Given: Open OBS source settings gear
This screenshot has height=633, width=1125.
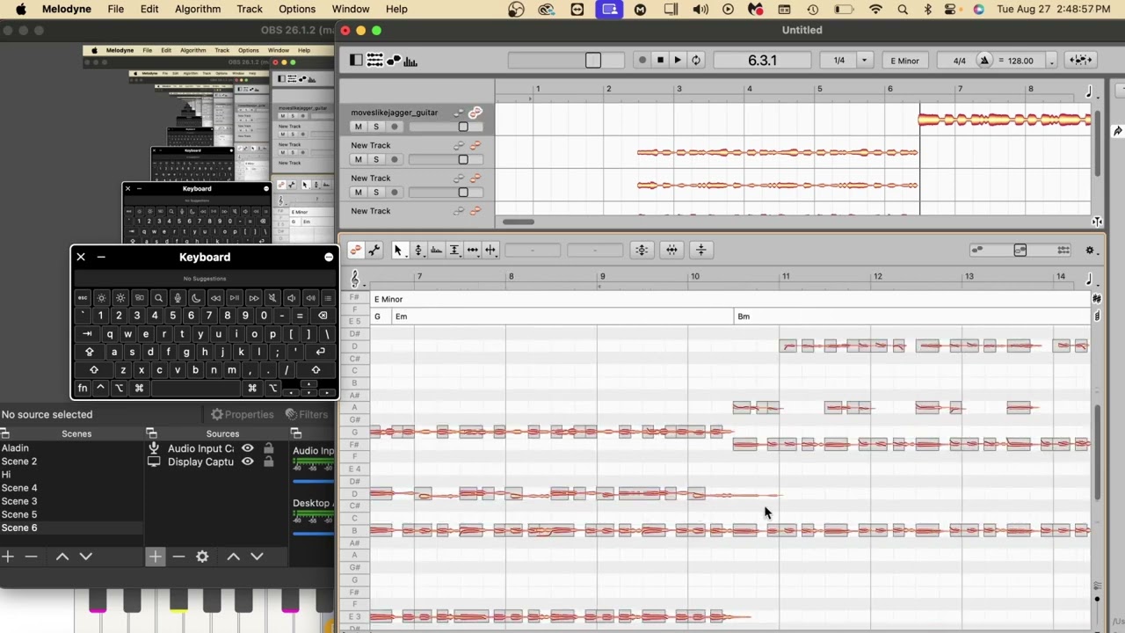Looking at the screenshot, I should pyautogui.click(x=203, y=557).
